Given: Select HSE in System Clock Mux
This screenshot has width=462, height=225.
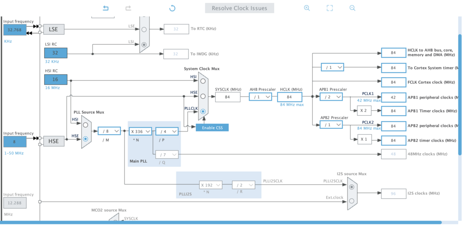Looking at the screenshot, I should 203,96.
